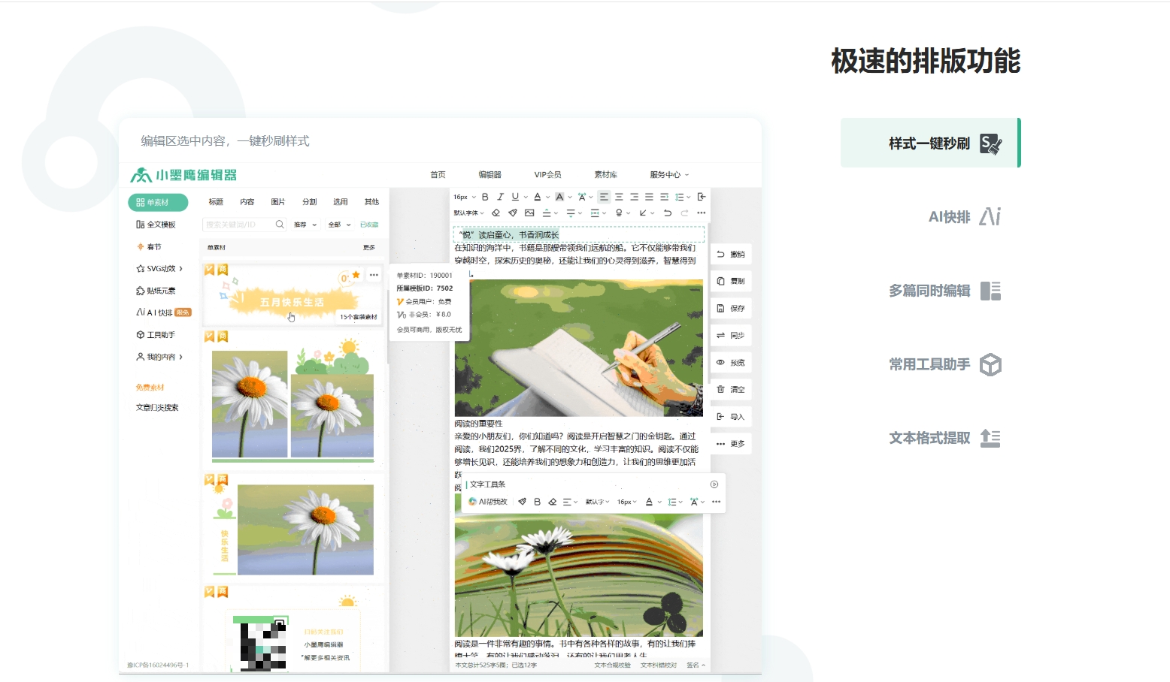Expand the 我的内容 sidebar item

tap(159, 357)
